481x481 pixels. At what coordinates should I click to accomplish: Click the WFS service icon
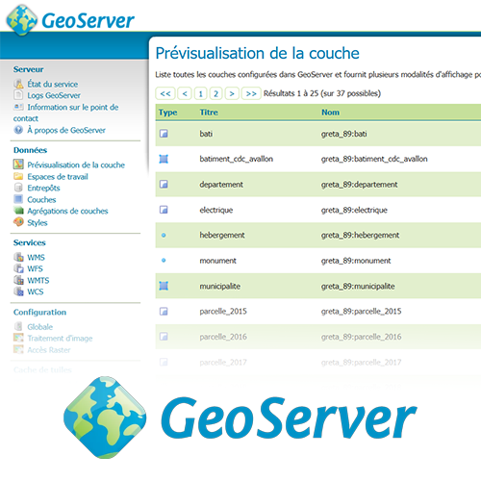point(18,268)
